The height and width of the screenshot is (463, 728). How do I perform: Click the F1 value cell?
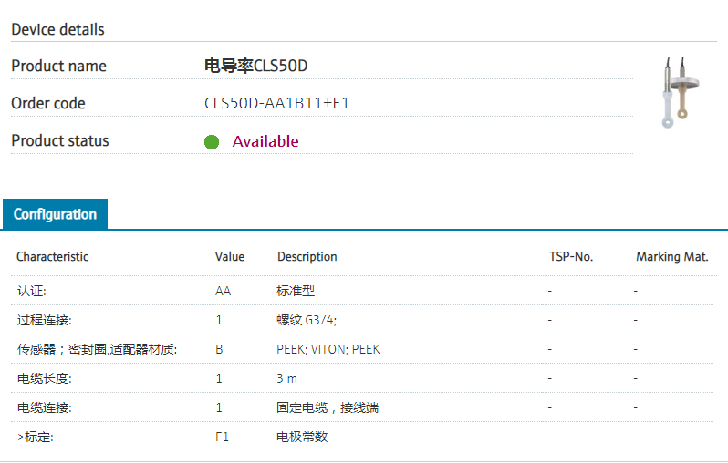(x=222, y=437)
